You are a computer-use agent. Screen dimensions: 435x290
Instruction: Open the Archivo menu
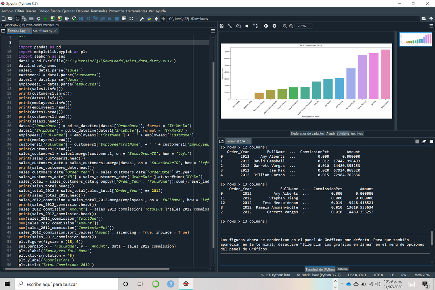click(x=7, y=11)
